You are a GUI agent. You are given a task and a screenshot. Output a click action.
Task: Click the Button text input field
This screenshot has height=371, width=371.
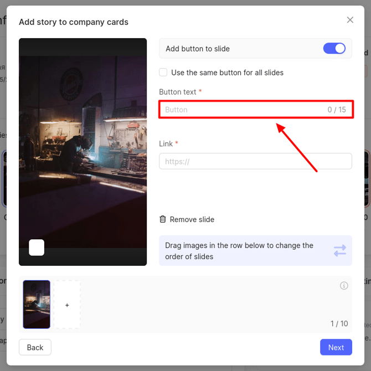click(x=244, y=110)
